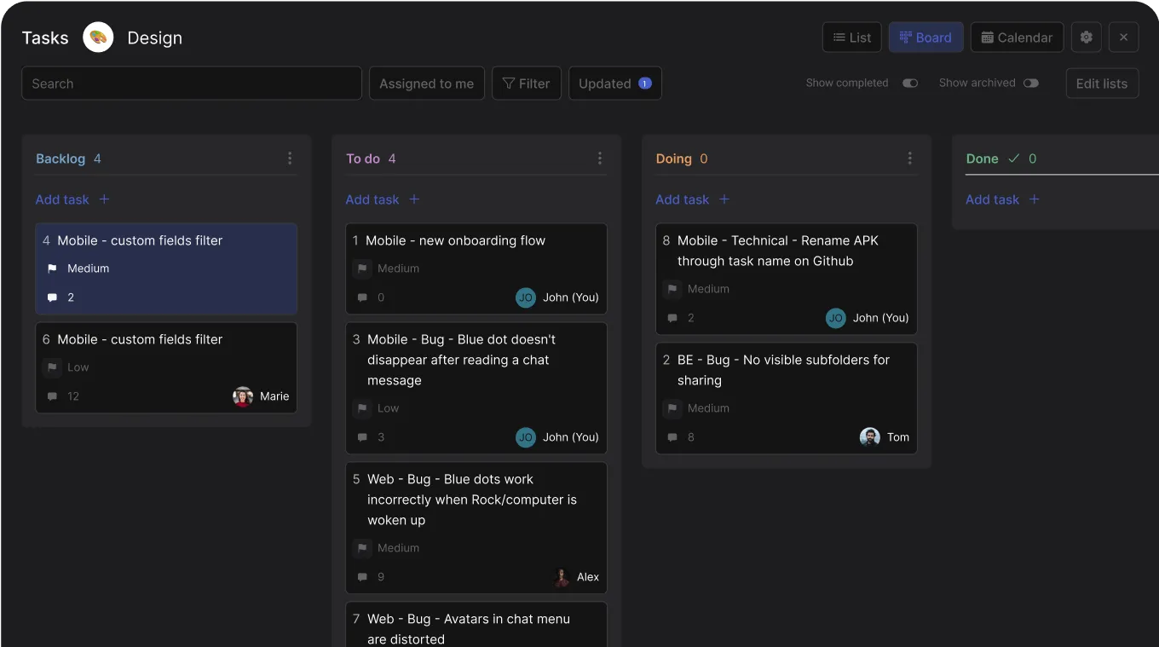Click the flag icon on Mobile custom fields card
The width and height of the screenshot is (1159, 647).
coord(52,268)
